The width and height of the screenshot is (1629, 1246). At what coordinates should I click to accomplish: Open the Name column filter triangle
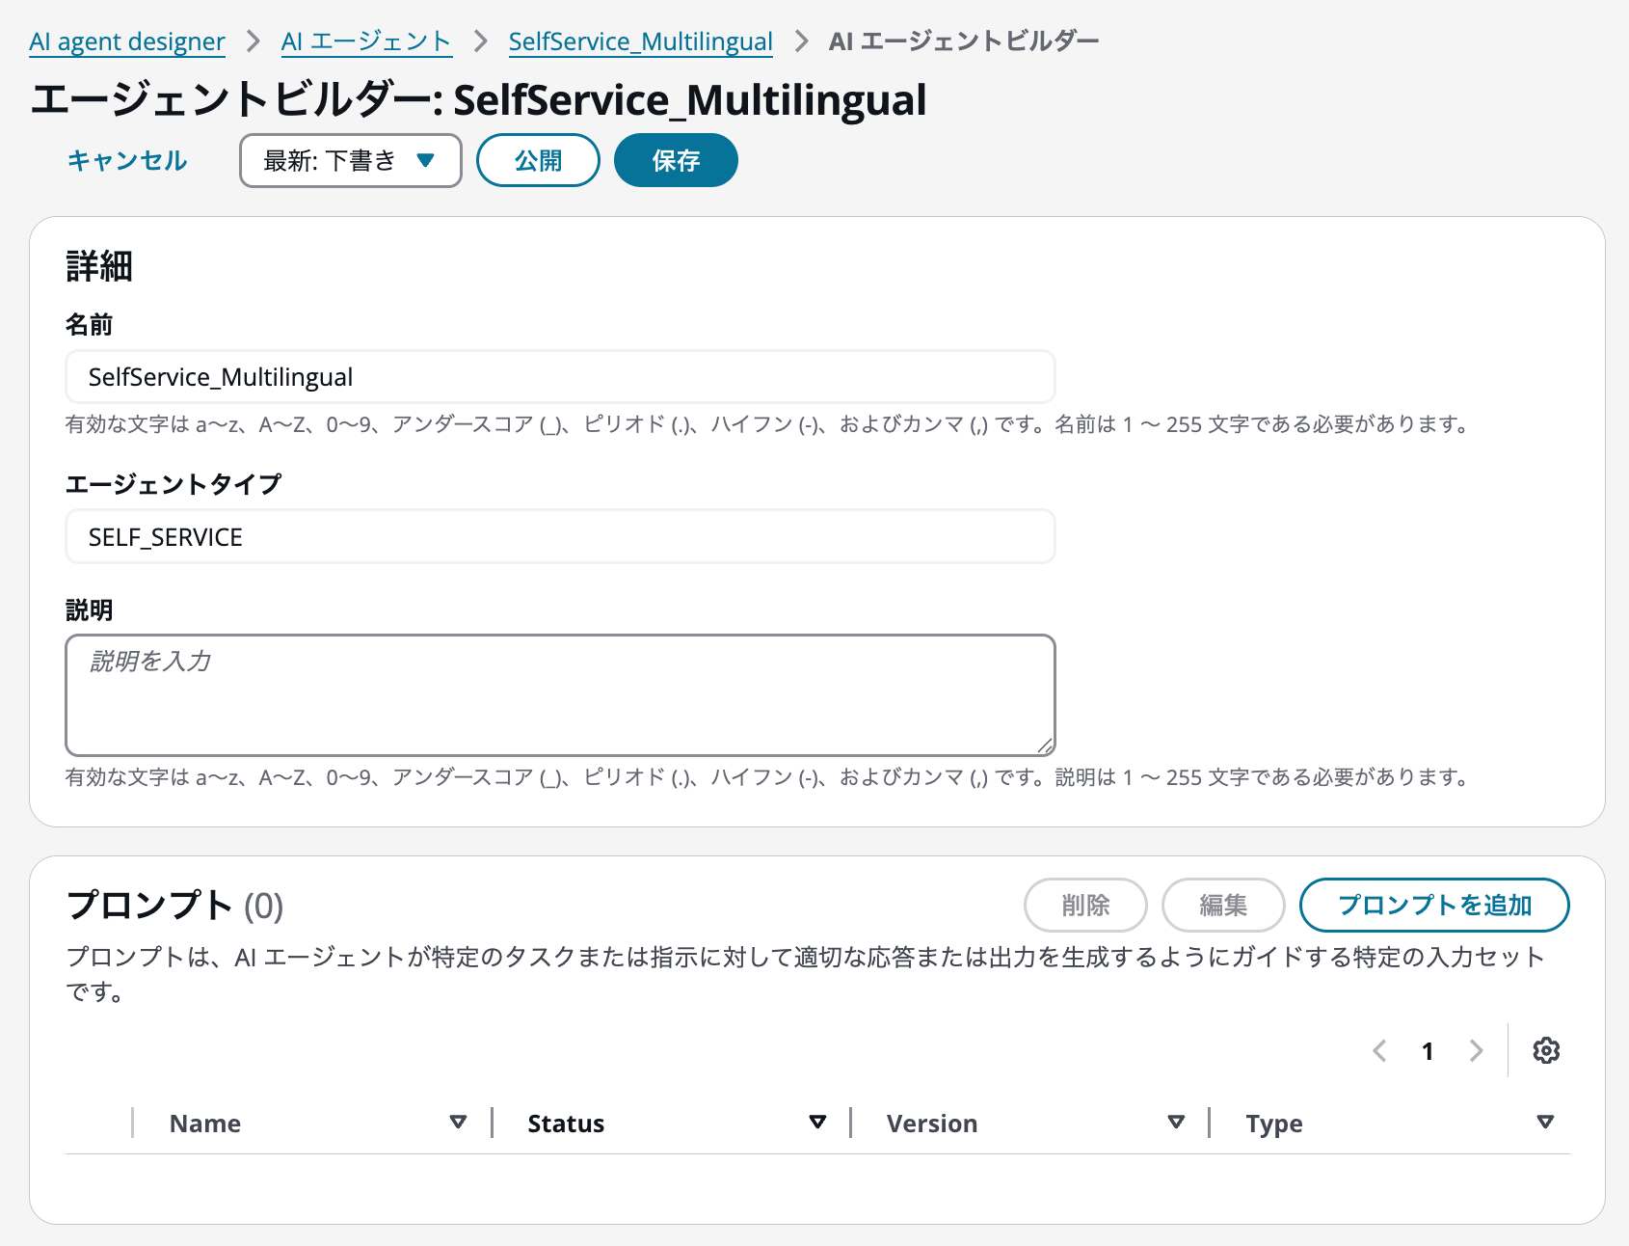(x=457, y=1122)
